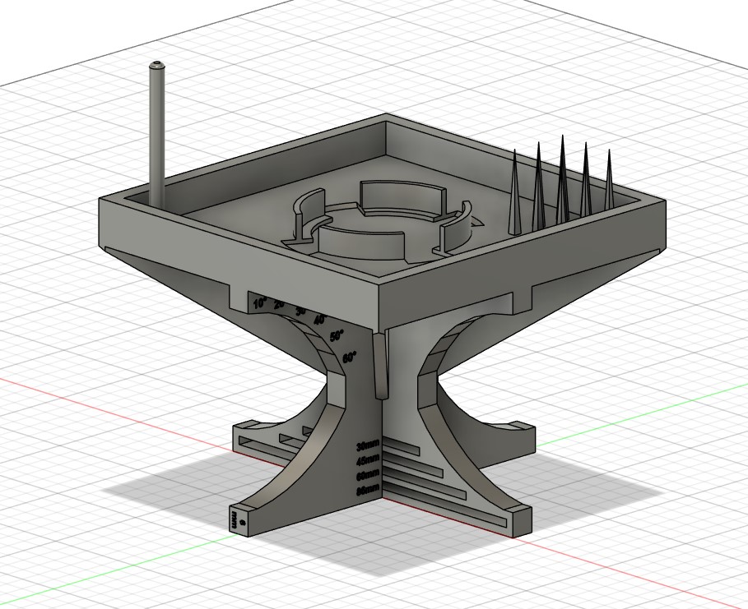The height and width of the screenshot is (609, 748).
Task: Select the rightmost cone spike
Action: pyautogui.click(x=609, y=179)
